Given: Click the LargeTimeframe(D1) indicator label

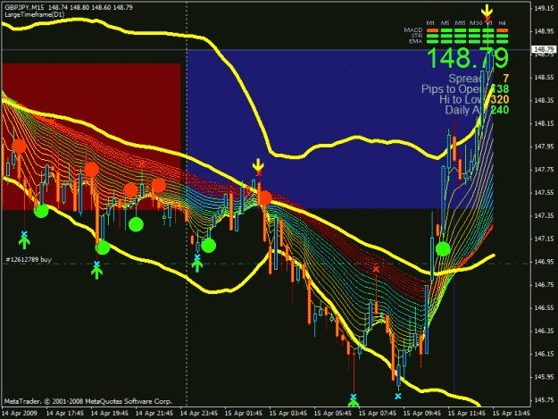Looking at the screenshot, I should [x=35, y=14].
